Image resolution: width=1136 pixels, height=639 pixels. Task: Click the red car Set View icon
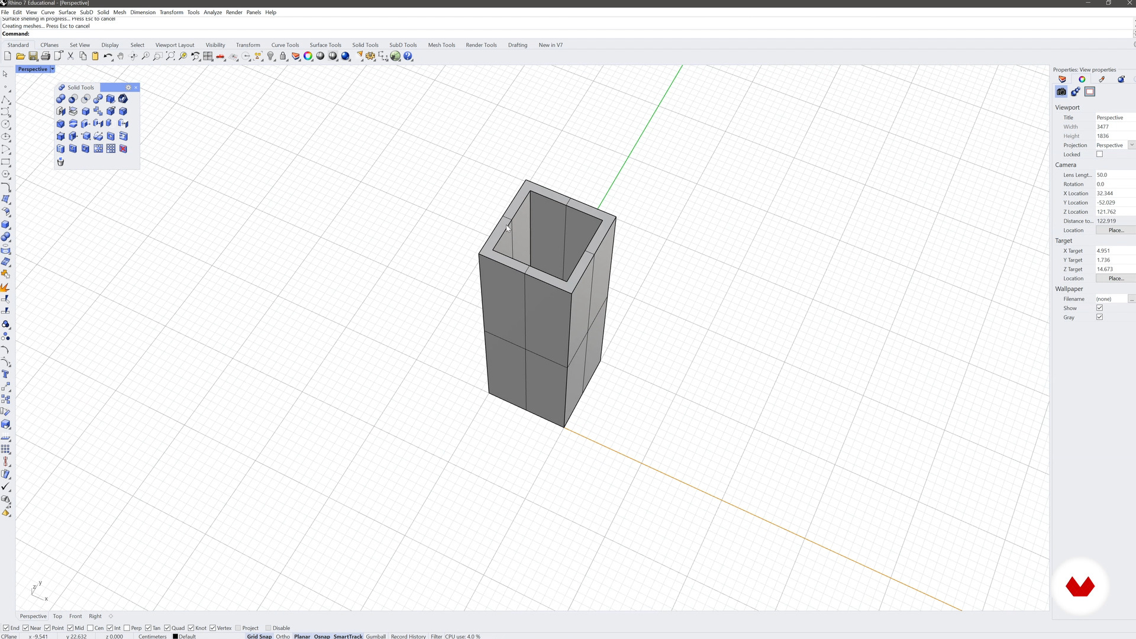pyautogui.click(x=220, y=56)
